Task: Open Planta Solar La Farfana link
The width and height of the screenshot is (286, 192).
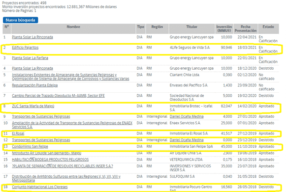Action: (x=30, y=58)
